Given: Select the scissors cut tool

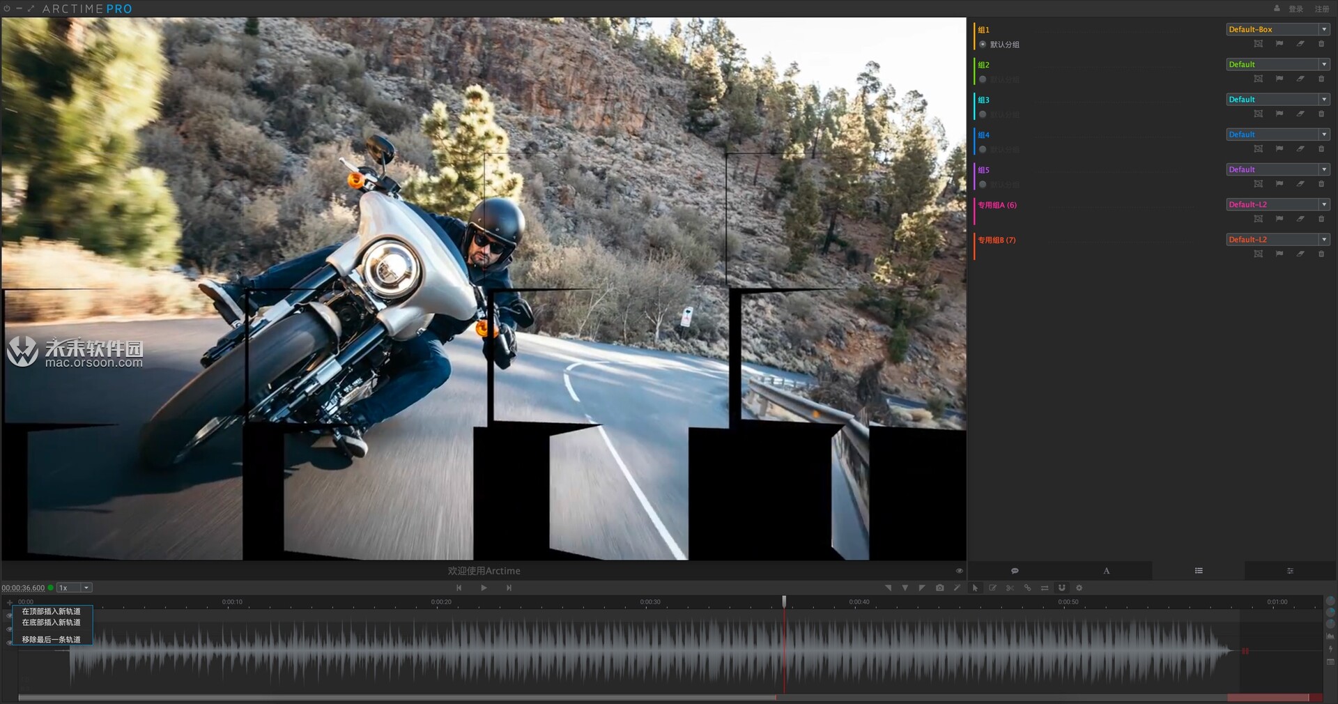Looking at the screenshot, I should (x=1010, y=588).
